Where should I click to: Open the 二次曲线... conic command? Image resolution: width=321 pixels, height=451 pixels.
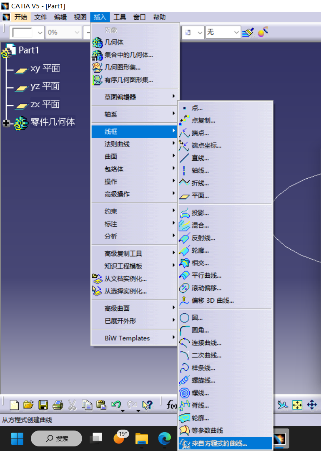(225, 355)
